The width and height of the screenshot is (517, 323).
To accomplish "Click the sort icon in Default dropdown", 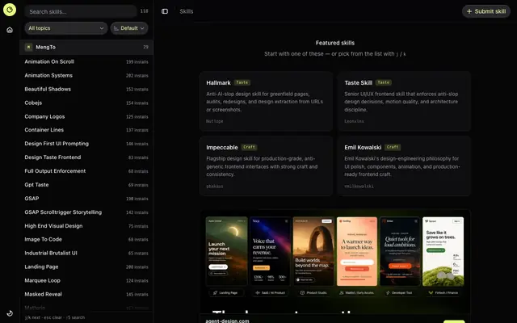I will click(x=116, y=28).
